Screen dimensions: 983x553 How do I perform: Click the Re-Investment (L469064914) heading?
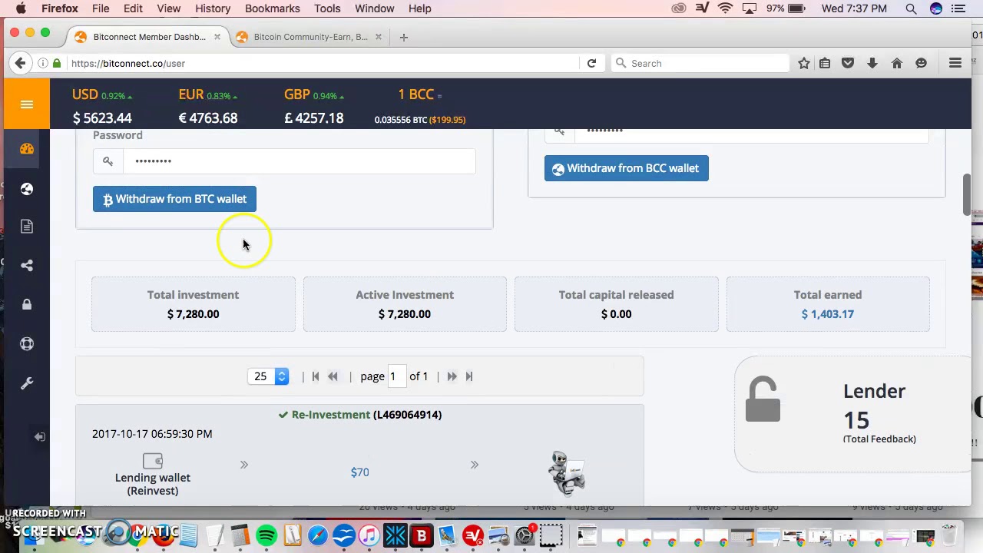click(x=359, y=415)
